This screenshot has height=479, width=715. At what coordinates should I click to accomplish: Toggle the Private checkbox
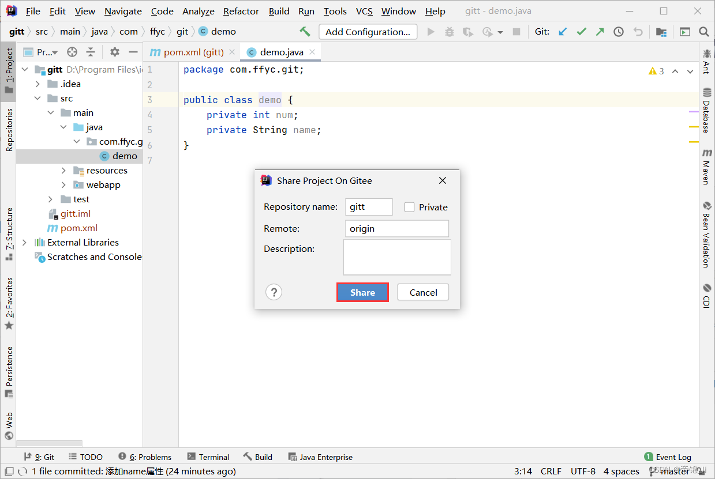[x=409, y=207]
